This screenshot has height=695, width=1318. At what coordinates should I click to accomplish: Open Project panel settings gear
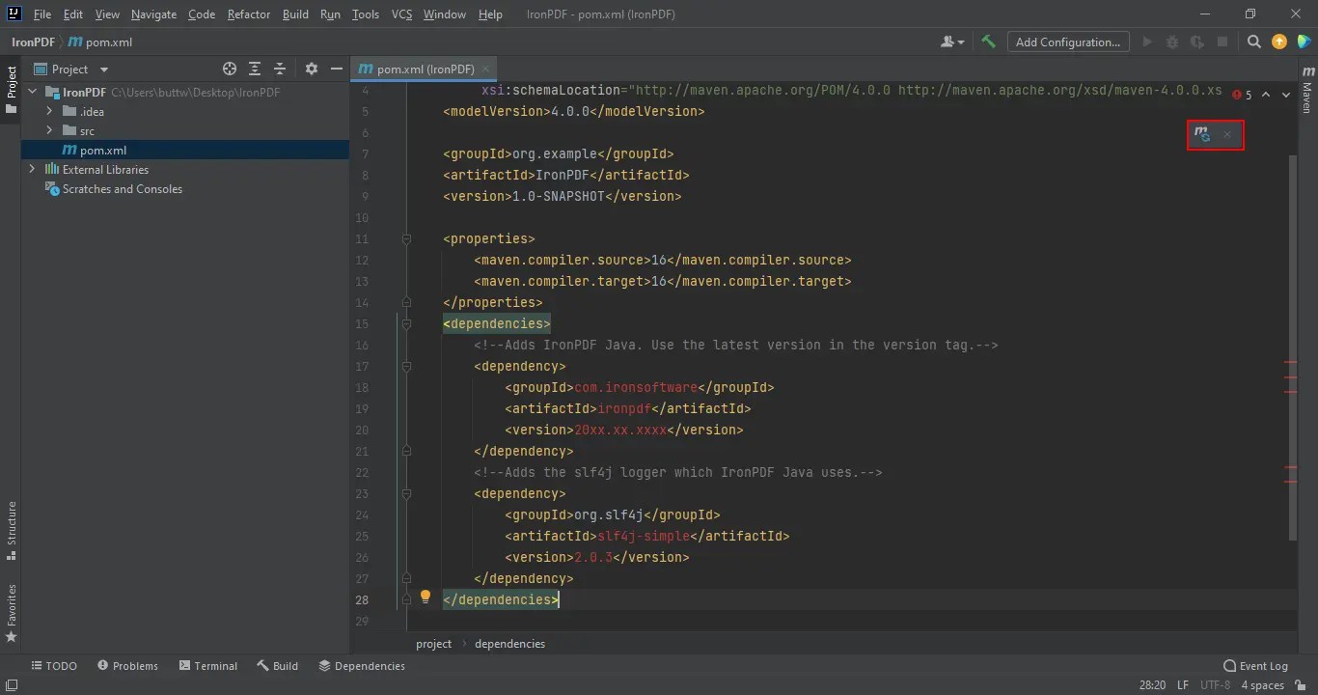click(311, 69)
